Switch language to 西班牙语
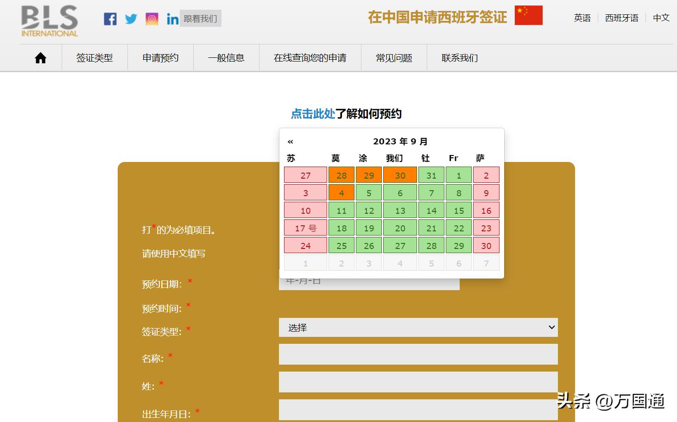 click(x=621, y=18)
